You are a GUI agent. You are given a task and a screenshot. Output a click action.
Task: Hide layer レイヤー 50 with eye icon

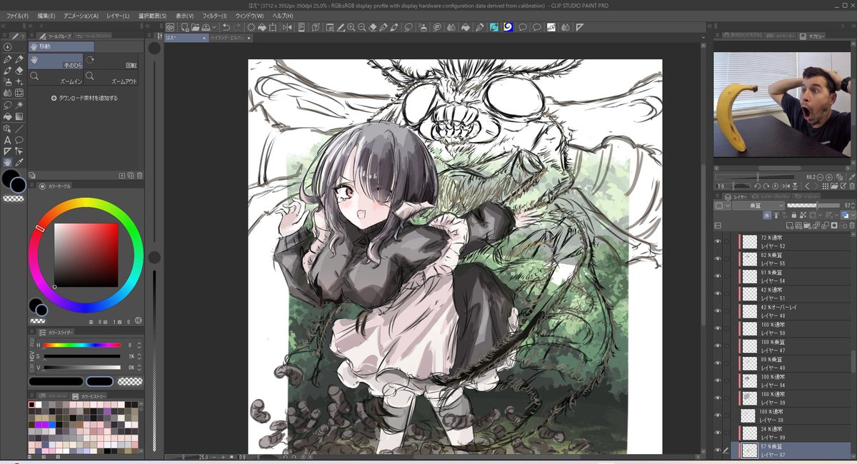(718, 328)
